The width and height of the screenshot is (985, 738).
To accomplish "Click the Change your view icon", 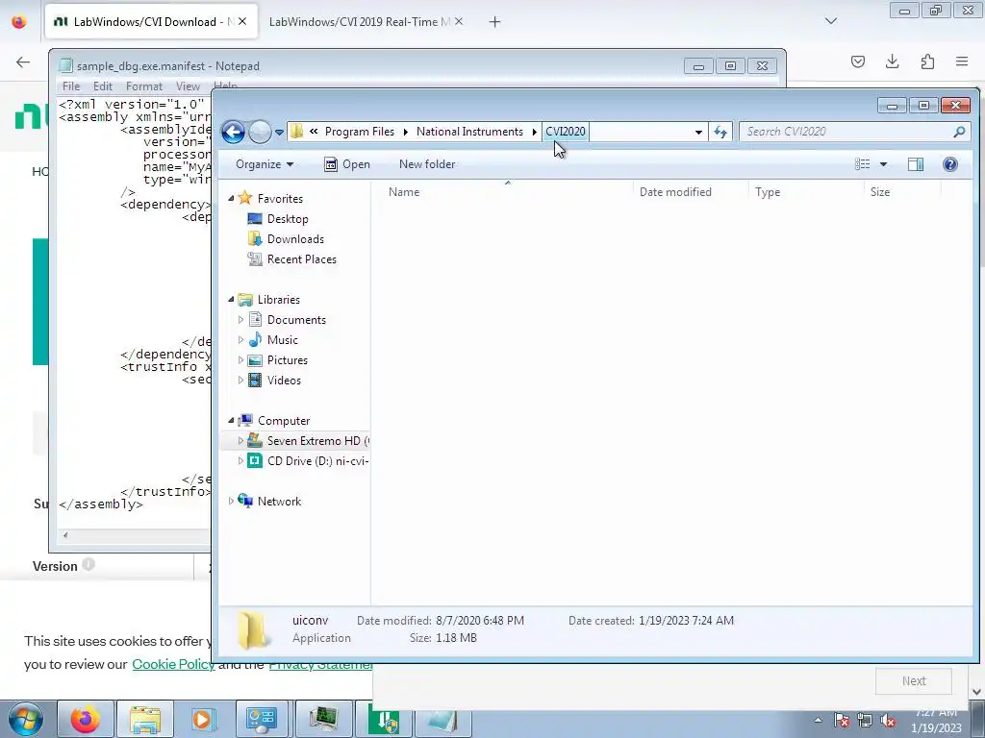I will 863,164.
